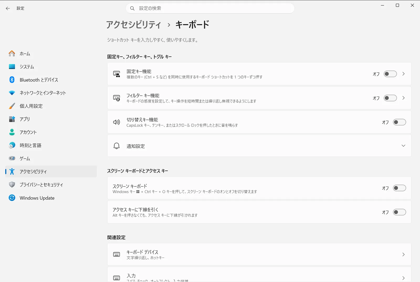Maximize the 設定 window
This screenshot has height=282, width=420.
pyautogui.click(x=397, y=5)
